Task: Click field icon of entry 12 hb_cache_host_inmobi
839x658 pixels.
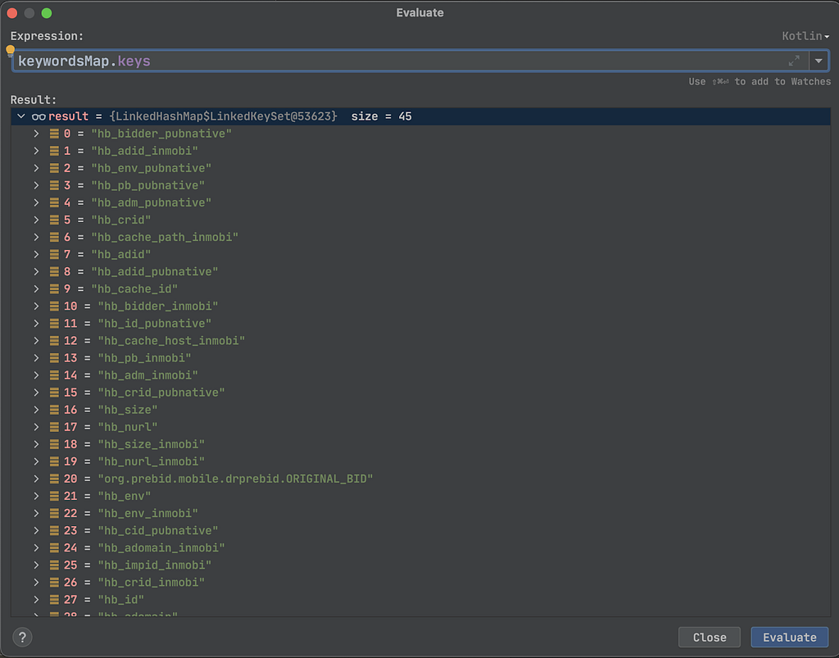Action: tap(54, 341)
